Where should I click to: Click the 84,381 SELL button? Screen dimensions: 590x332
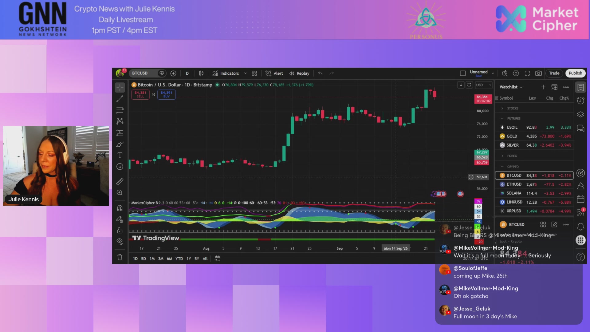[140, 94]
